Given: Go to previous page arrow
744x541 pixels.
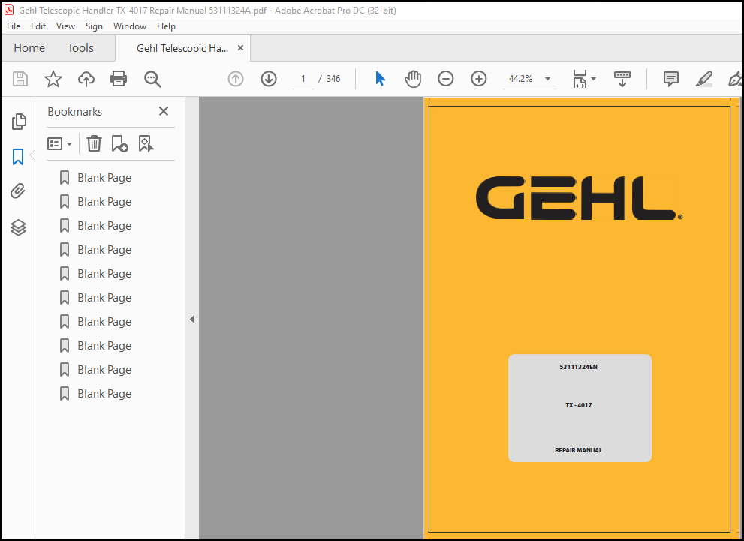Looking at the screenshot, I should pyautogui.click(x=236, y=79).
